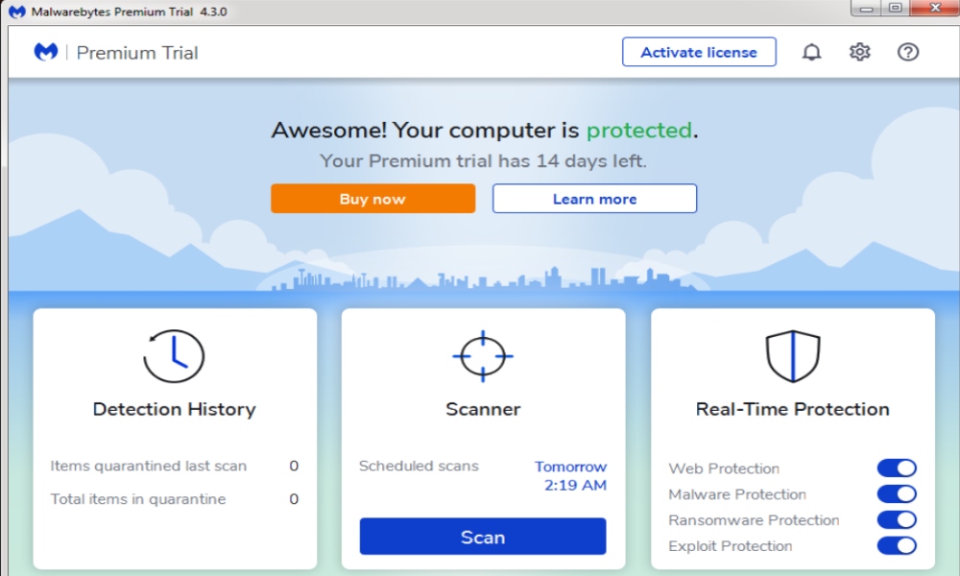Click the Malwarebytes title bar icon

[16, 12]
